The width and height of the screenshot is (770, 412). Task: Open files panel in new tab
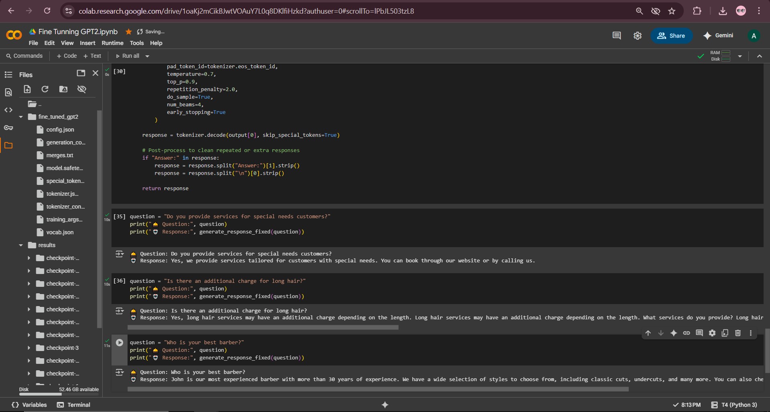[x=81, y=73]
